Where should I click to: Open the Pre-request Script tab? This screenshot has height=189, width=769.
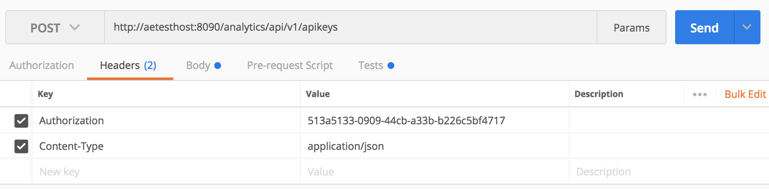[x=290, y=65]
